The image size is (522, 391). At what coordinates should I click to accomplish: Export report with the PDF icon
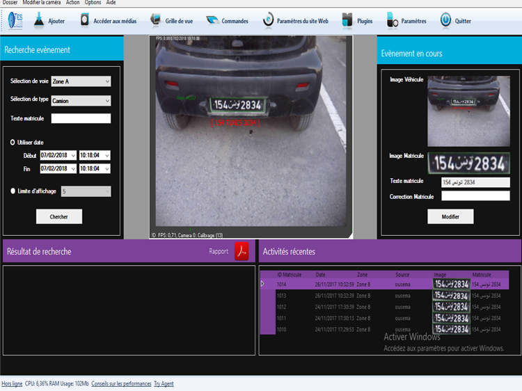241,251
